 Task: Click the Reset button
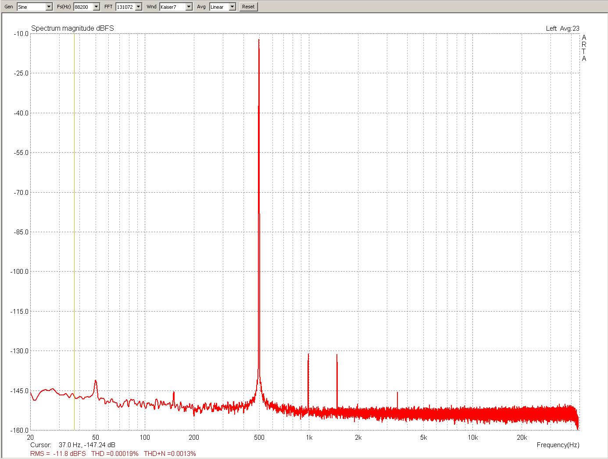[248, 7]
